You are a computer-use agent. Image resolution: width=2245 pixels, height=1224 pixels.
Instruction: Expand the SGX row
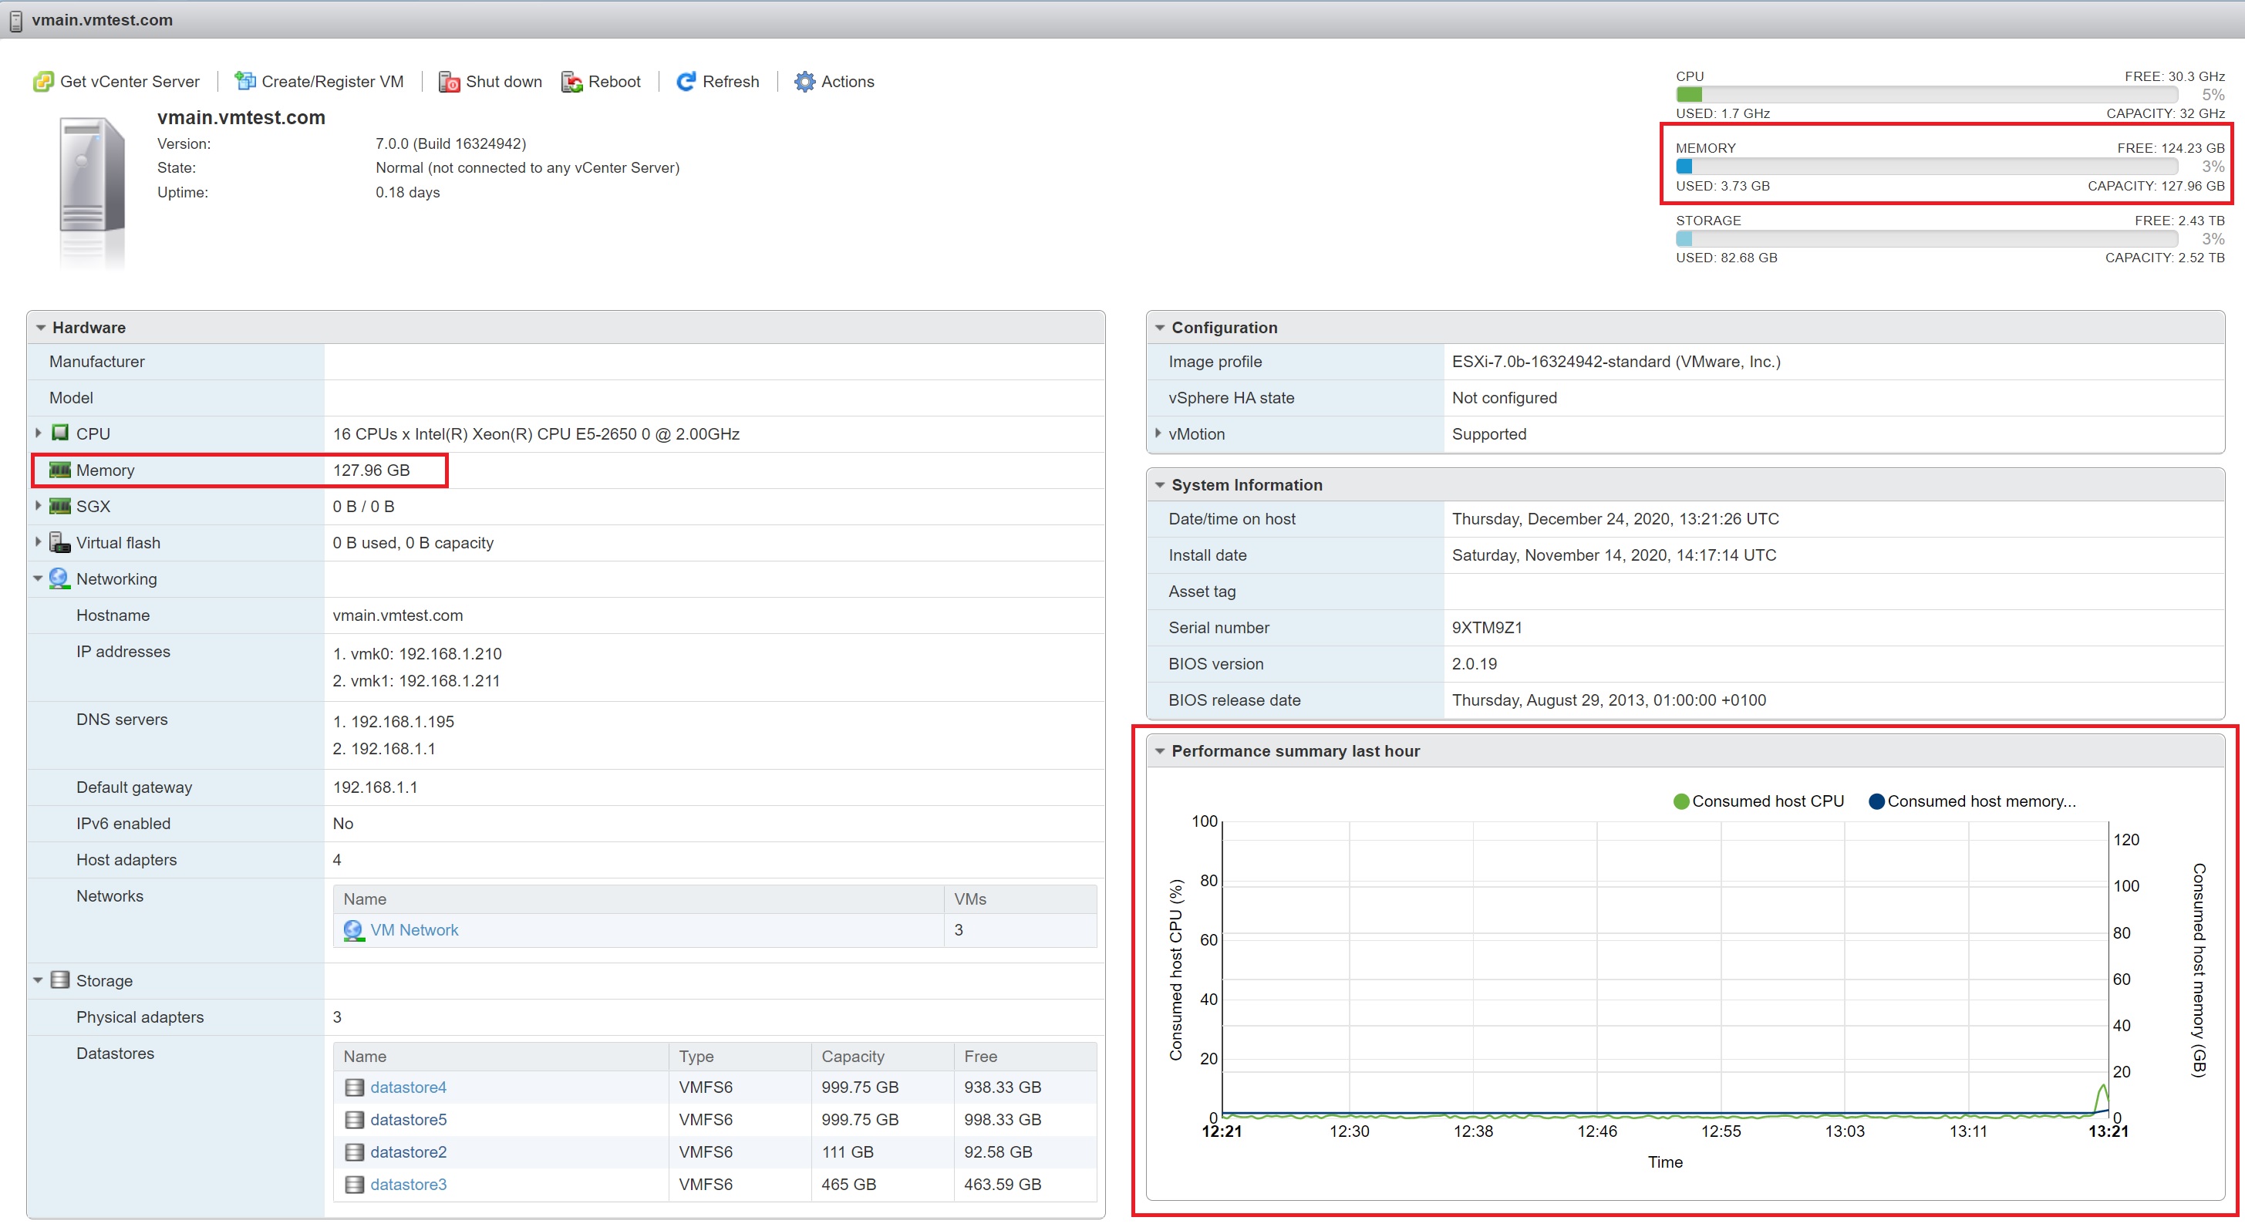pyautogui.click(x=39, y=506)
